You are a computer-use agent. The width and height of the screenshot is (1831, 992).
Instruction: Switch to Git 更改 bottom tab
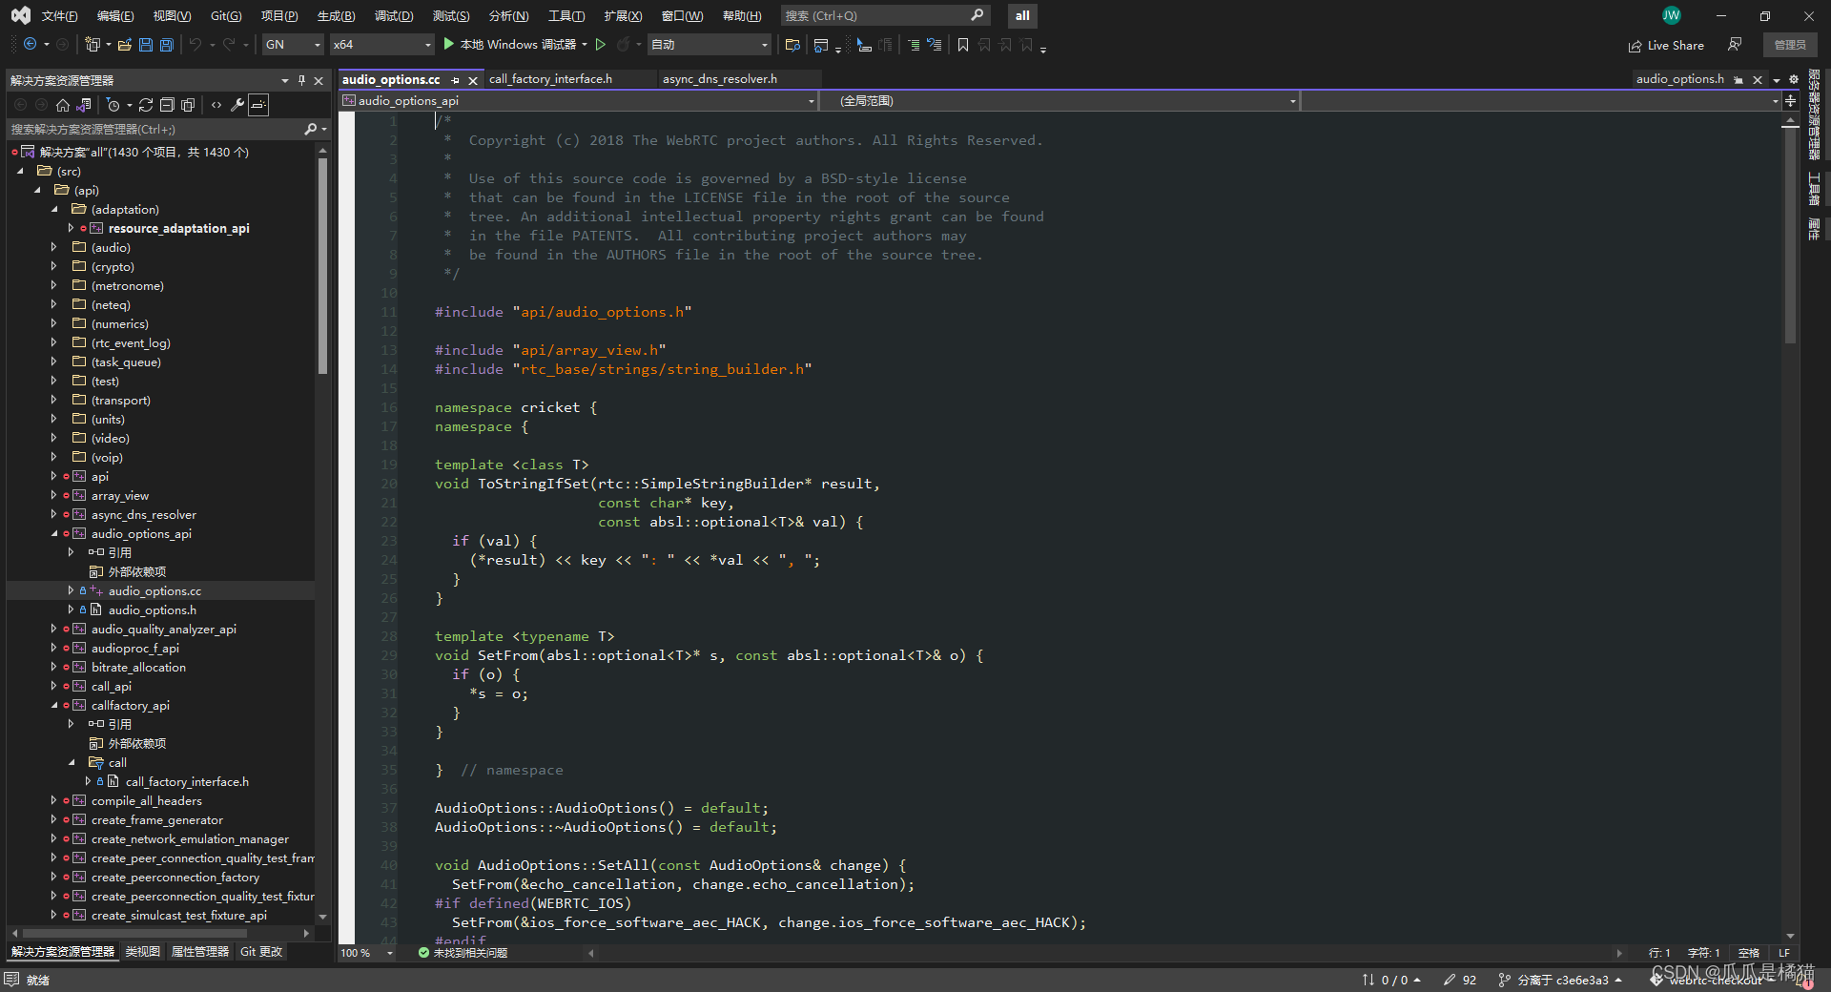click(x=261, y=952)
